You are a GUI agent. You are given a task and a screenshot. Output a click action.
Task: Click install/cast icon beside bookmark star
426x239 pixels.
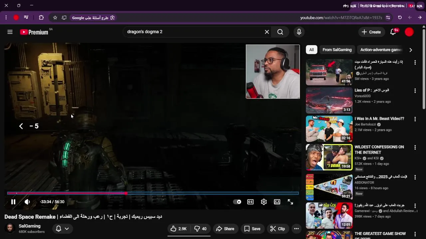click(x=64, y=18)
